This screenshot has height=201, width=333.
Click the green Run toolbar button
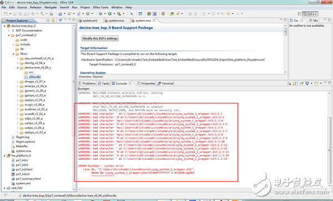[x=110, y=14]
